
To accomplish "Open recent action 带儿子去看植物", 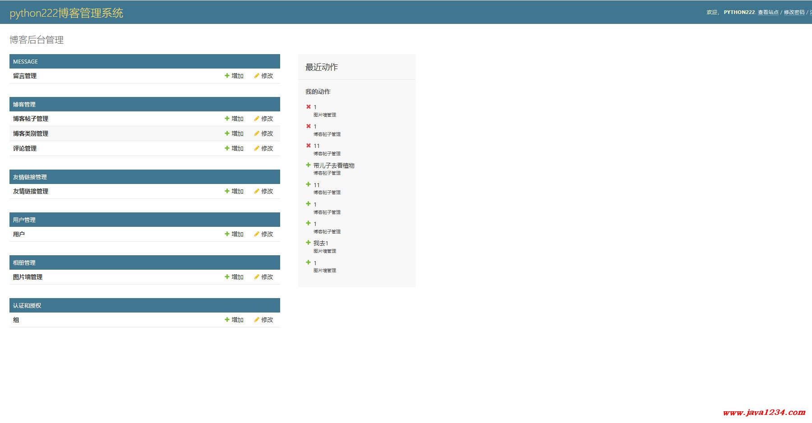I will pyautogui.click(x=334, y=166).
